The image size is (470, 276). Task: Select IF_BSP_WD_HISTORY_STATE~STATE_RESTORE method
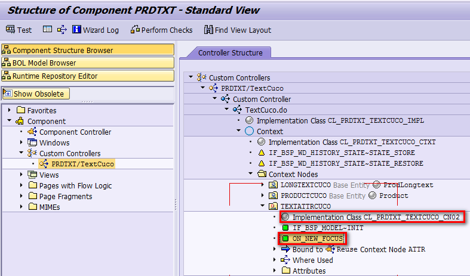click(346, 163)
